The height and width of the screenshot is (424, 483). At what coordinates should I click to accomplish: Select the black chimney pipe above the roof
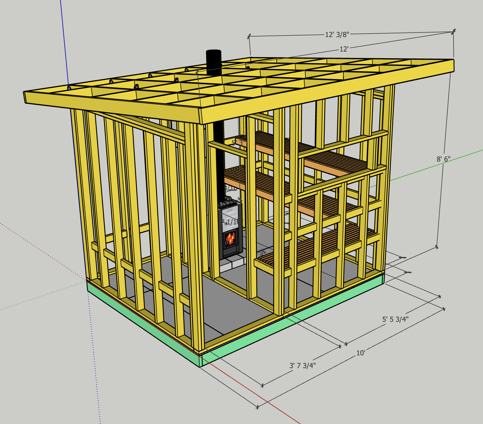[214, 62]
